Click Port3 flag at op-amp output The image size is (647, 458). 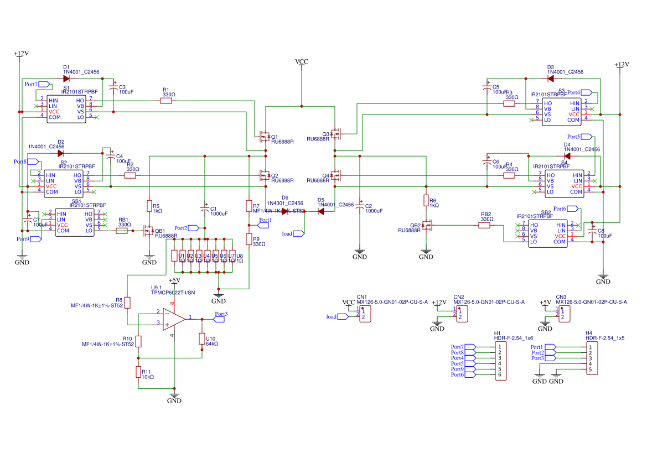(x=219, y=319)
